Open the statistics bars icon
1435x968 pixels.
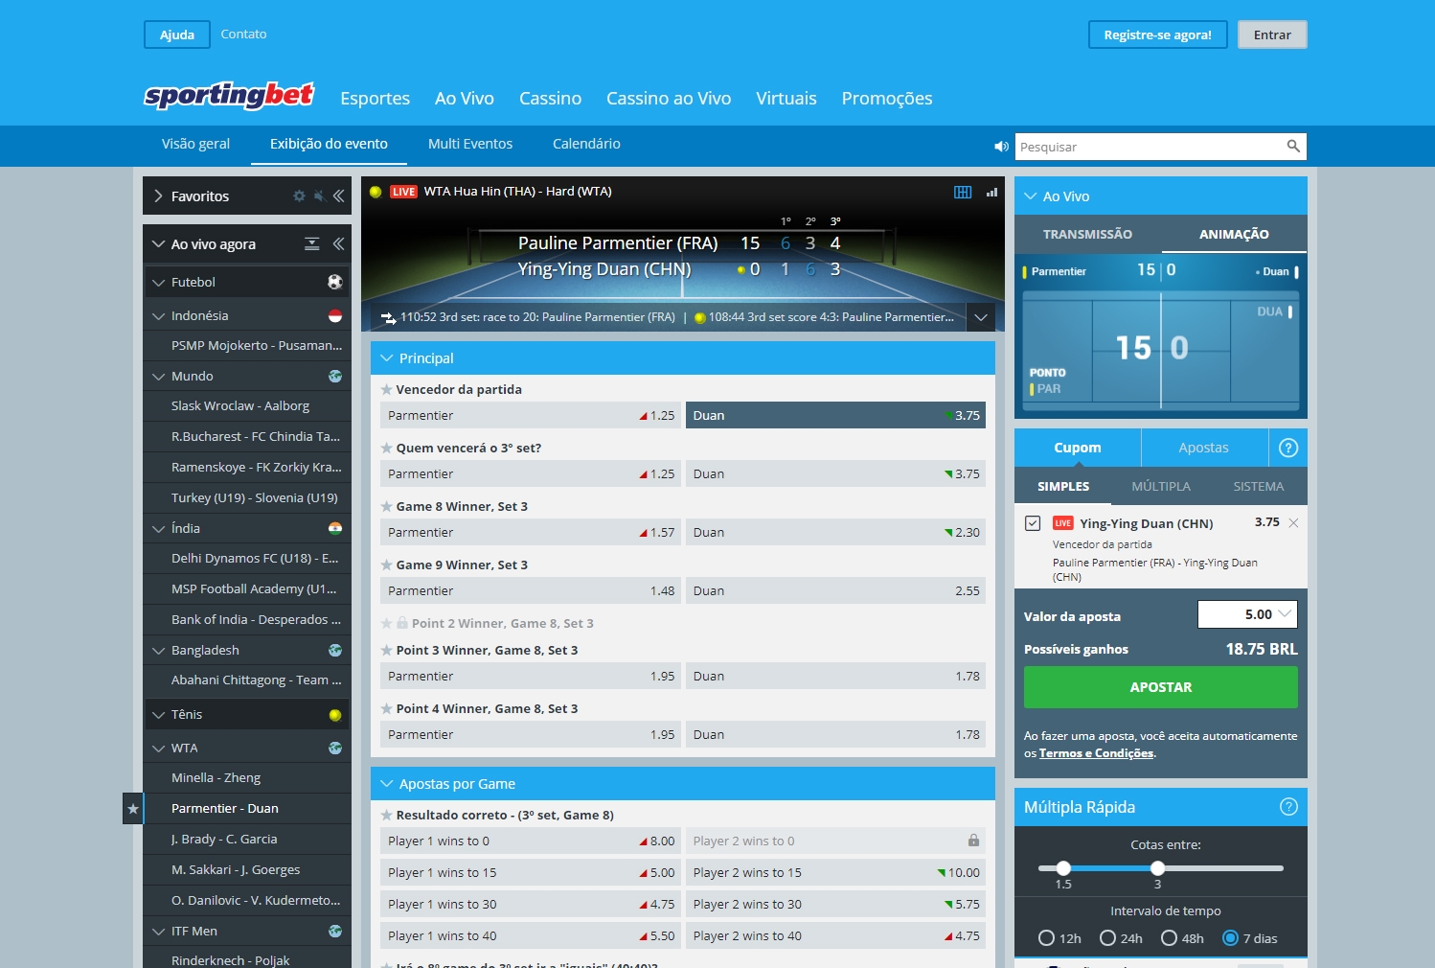(991, 192)
